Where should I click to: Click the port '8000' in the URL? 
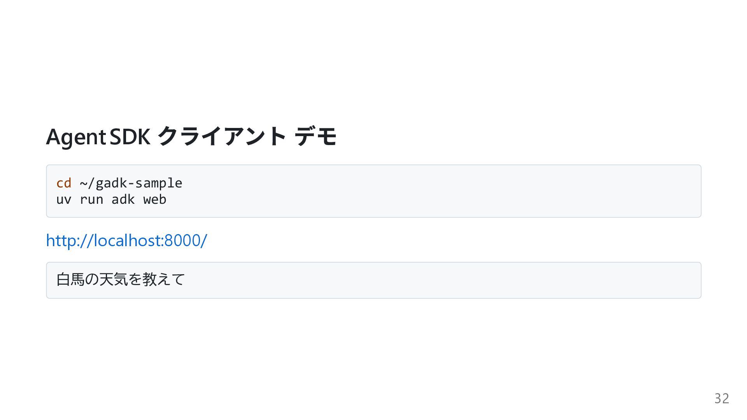pos(182,240)
